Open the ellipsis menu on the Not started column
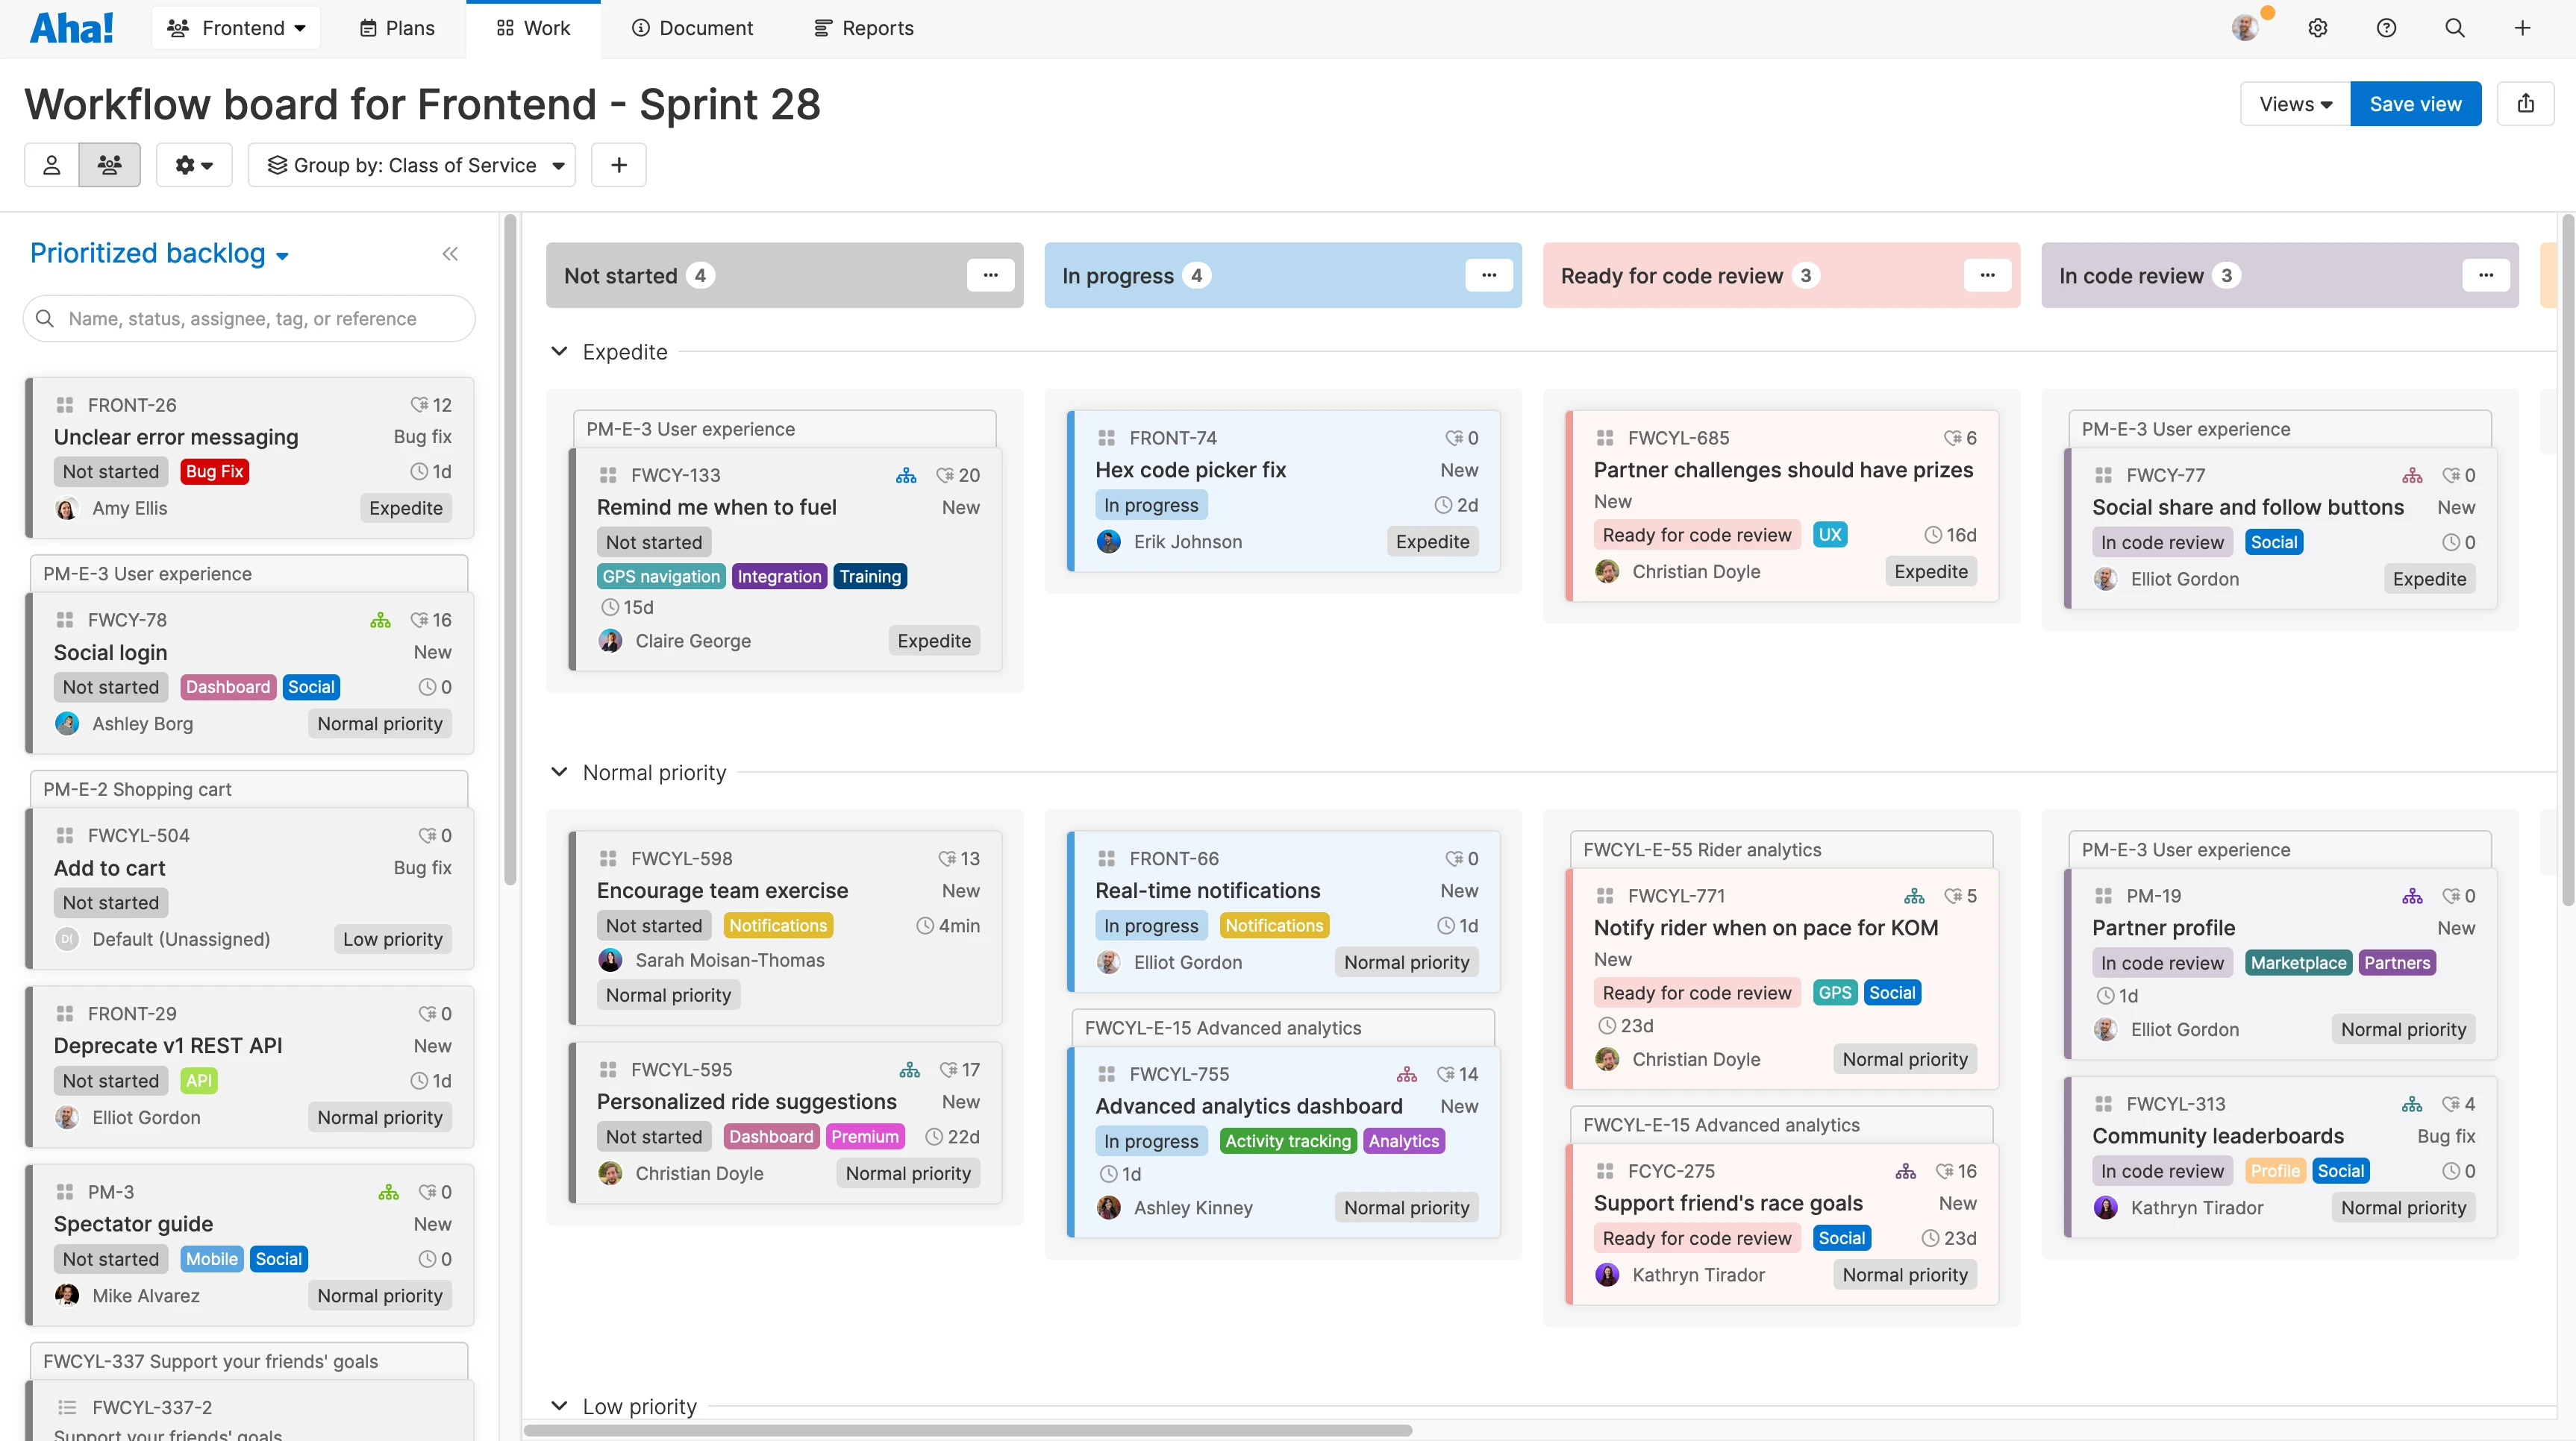2576x1441 pixels. [x=990, y=274]
